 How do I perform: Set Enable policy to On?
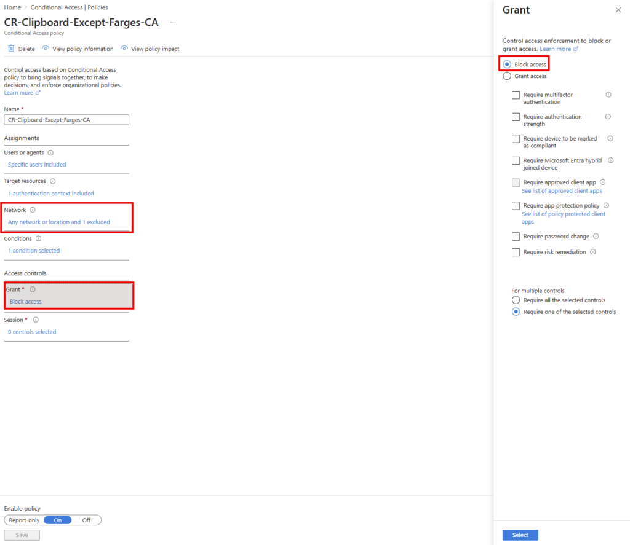58,520
